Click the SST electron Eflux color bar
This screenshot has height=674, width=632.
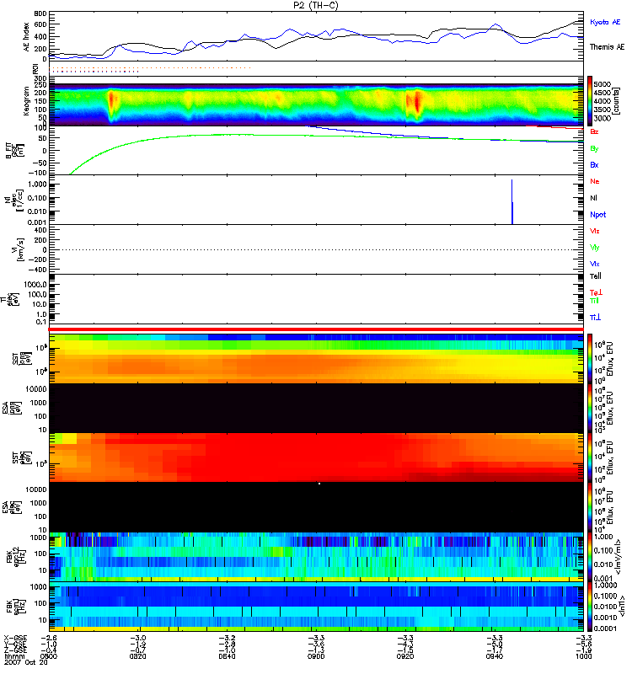(590, 457)
